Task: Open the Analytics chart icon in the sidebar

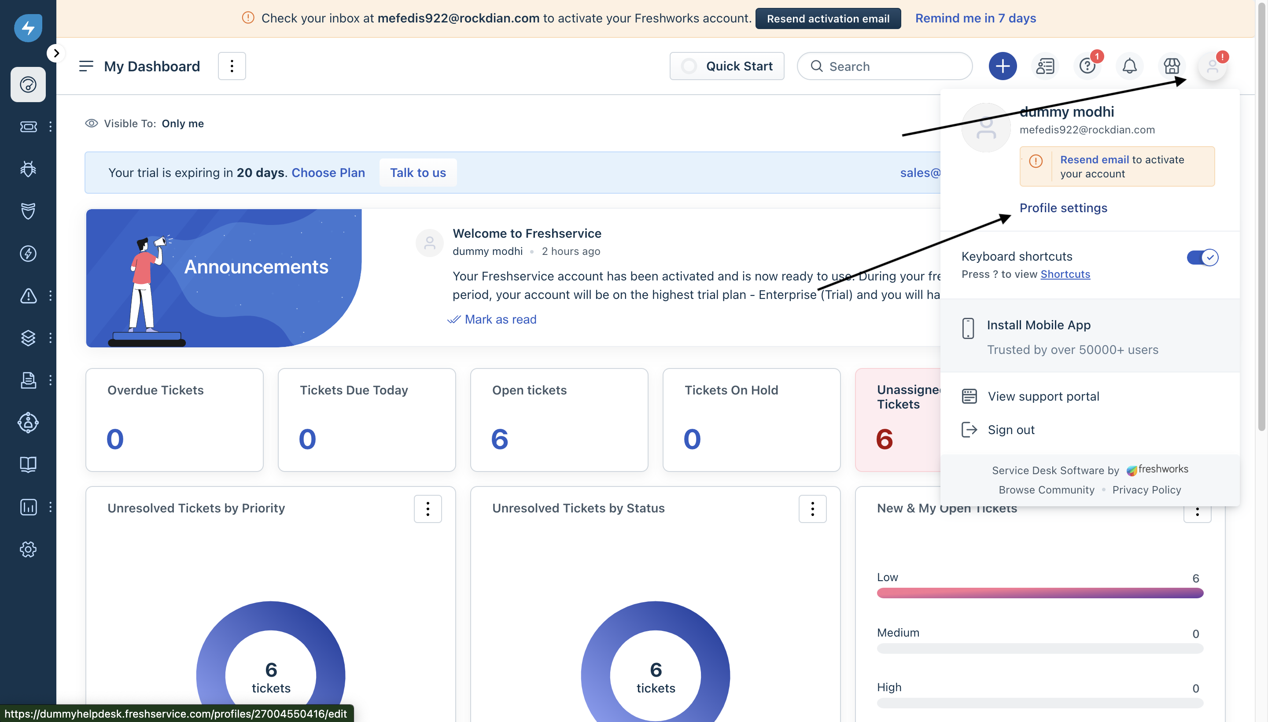Action: click(x=28, y=507)
